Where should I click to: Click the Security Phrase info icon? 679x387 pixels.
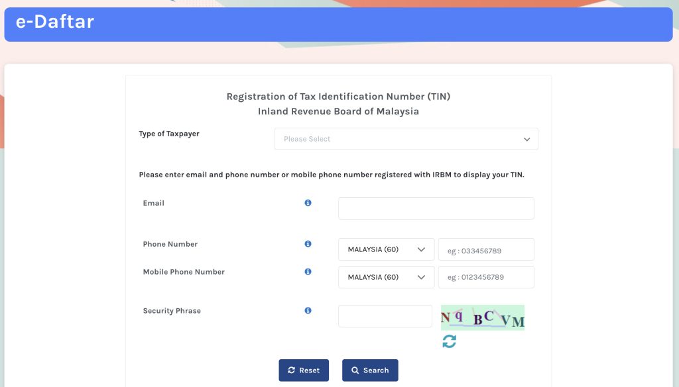pyautogui.click(x=308, y=310)
